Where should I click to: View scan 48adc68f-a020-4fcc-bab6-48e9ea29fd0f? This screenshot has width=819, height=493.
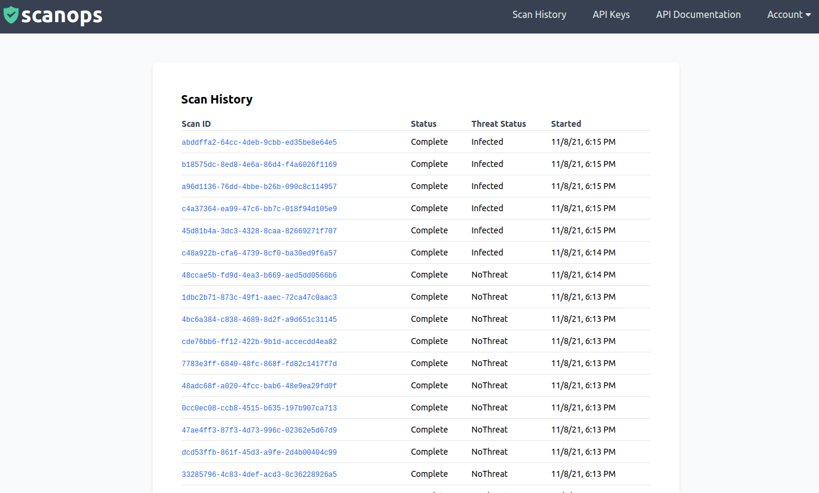pos(259,386)
